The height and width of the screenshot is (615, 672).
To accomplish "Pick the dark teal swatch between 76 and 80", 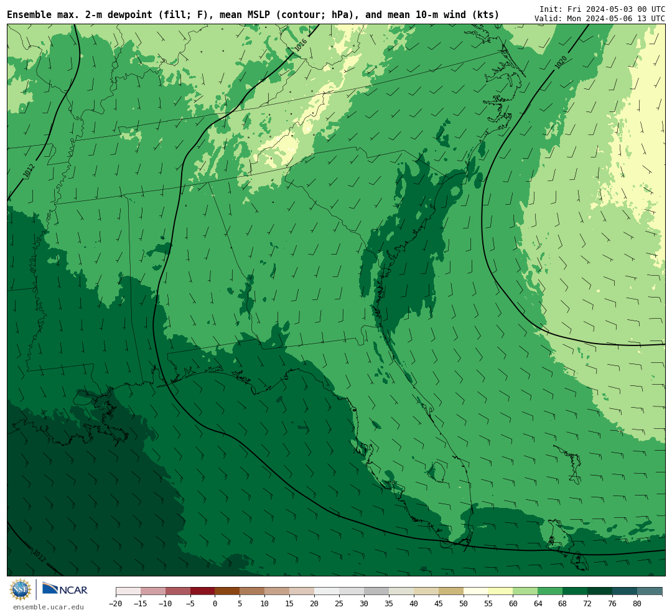I will (625, 591).
